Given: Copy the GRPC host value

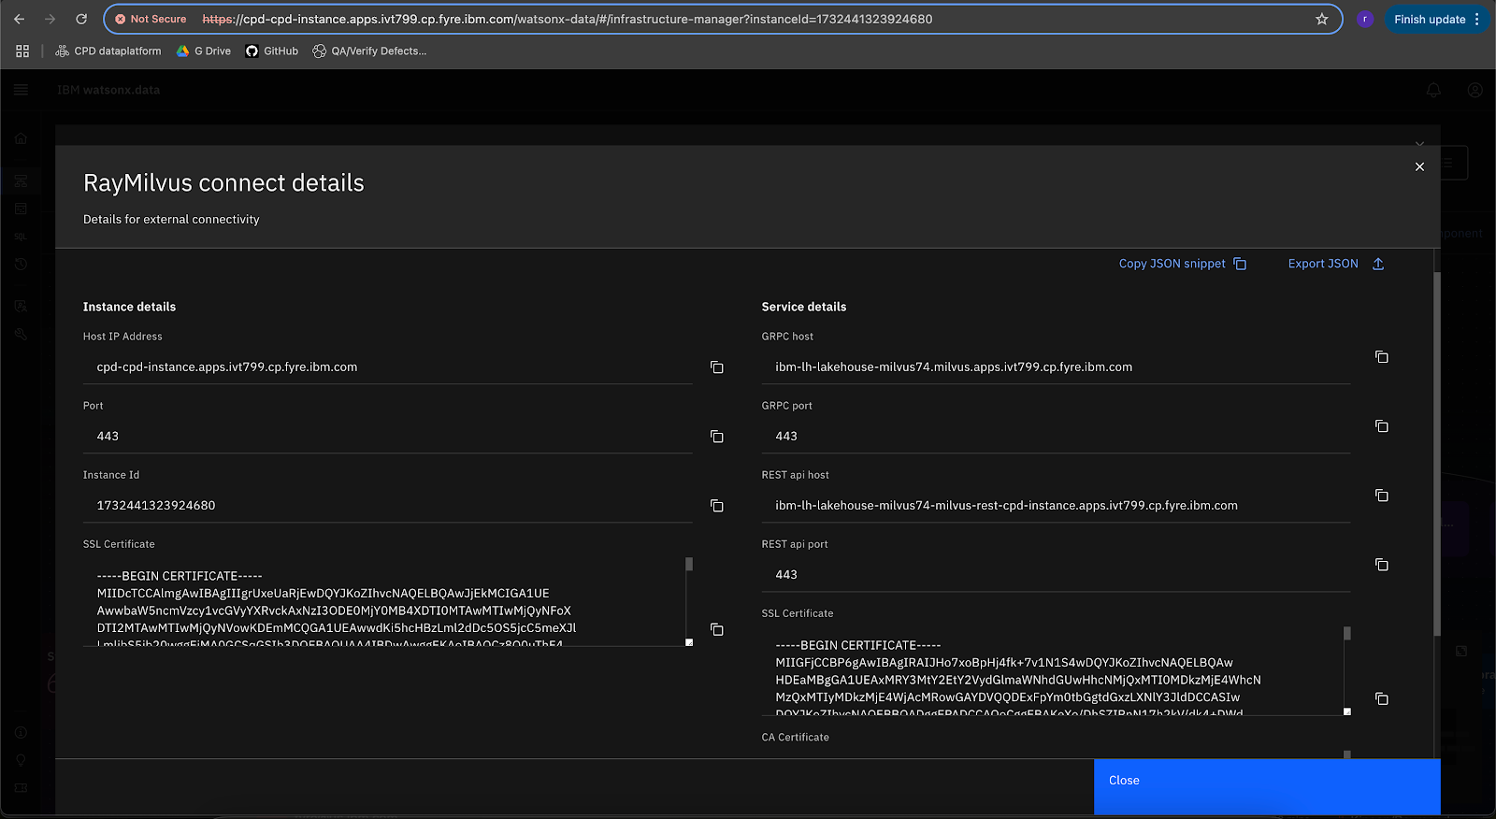Looking at the screenshot, I should [x=1382, y=357].
